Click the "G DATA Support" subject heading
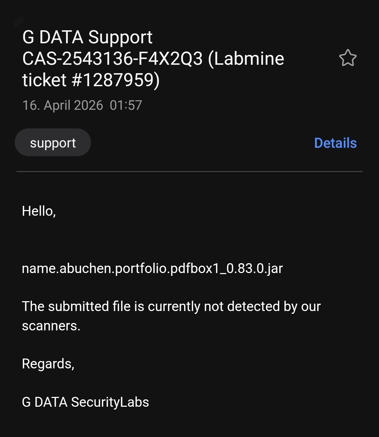The width and height of the screenshot is (379, 437). [x=87, y=37]
